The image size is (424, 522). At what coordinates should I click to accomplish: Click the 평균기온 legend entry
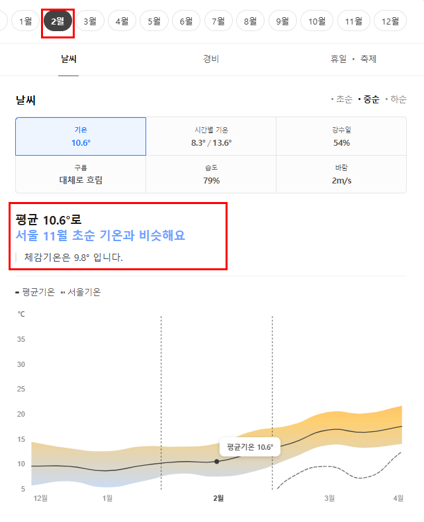[x=35, y=292]
